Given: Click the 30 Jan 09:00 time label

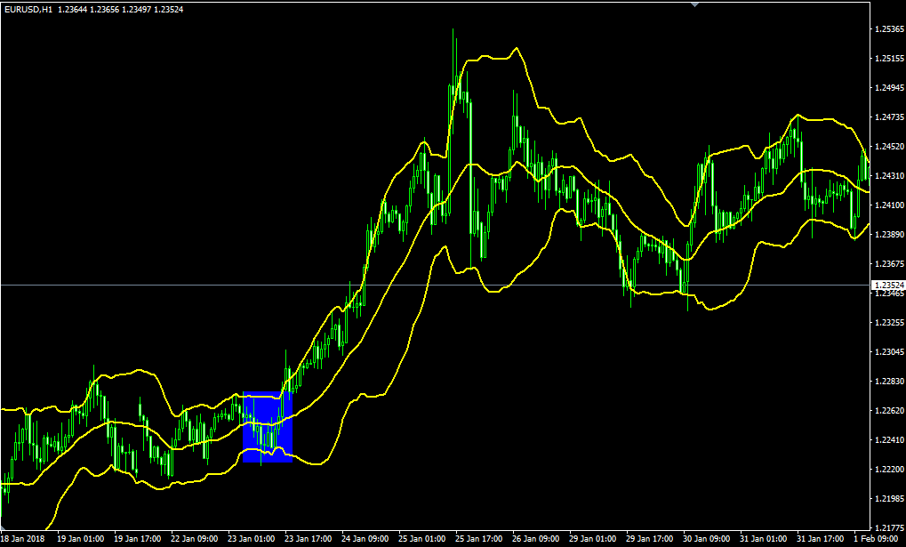Looking at the screenshot, I should (x=708, y=539).
